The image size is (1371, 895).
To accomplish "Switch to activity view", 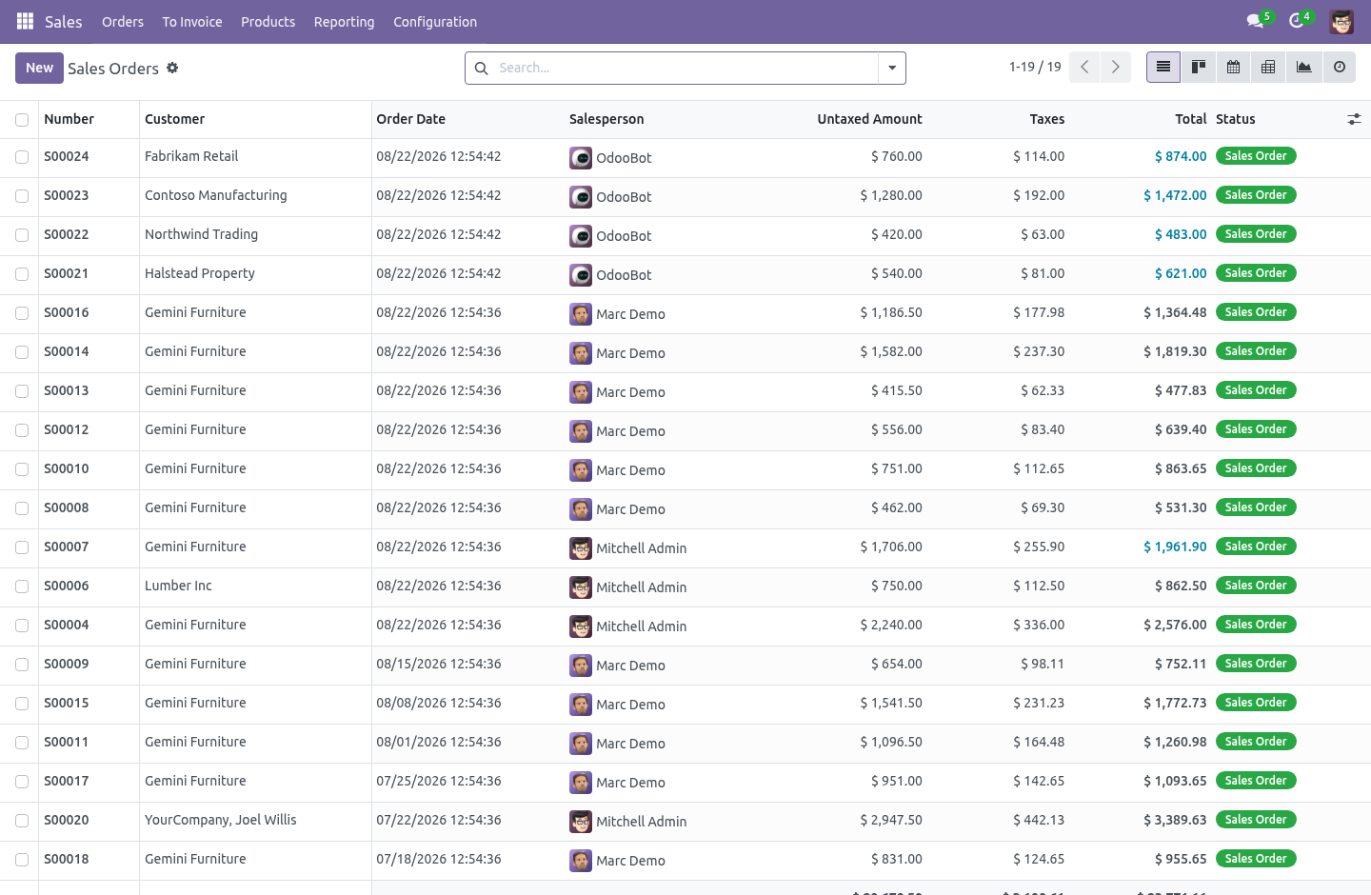I will [x=1340, y=68].
